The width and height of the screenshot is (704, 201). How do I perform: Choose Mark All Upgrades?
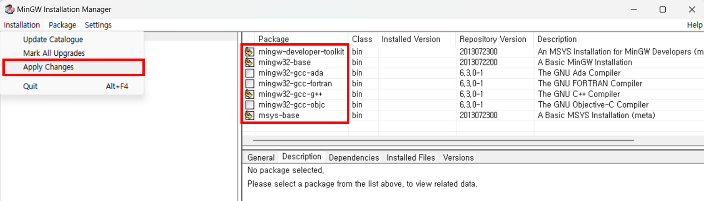[54, 53]
